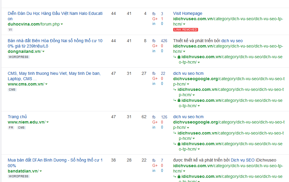The image size is (289, 182).
Task: Open the Bán nhà đất Biên Hòa Đồng Nai title
Action: click(x=55, y=43)
